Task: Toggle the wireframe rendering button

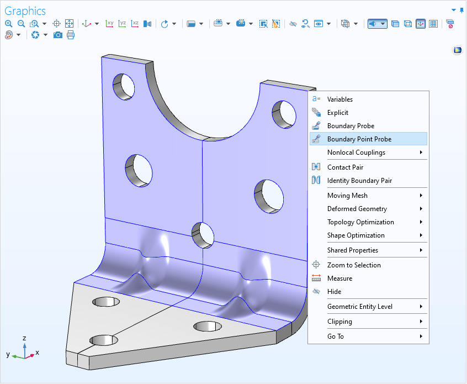Action: pos(408,24)
